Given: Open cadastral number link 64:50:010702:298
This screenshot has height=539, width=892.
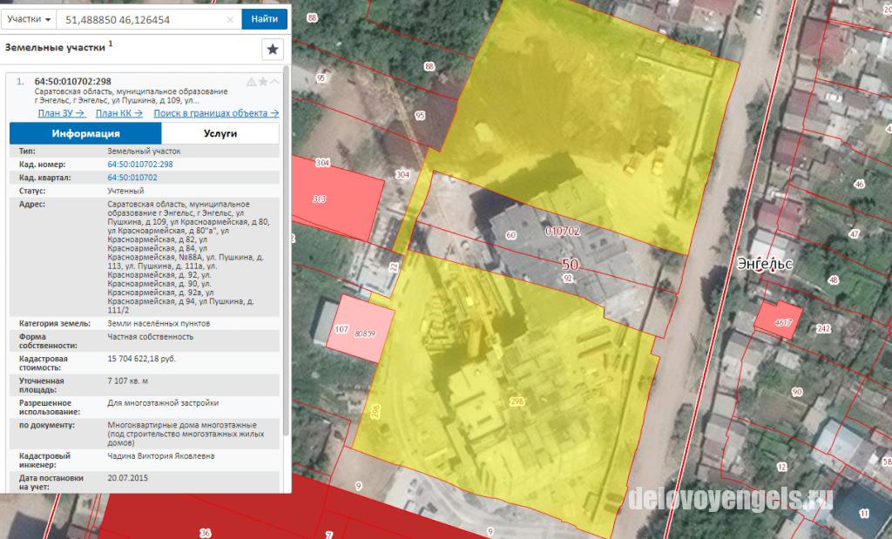Looking at the screenshot, I should point(140,165).
